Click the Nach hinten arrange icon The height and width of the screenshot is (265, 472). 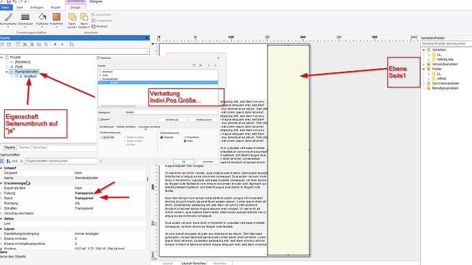tap(83, 17)
